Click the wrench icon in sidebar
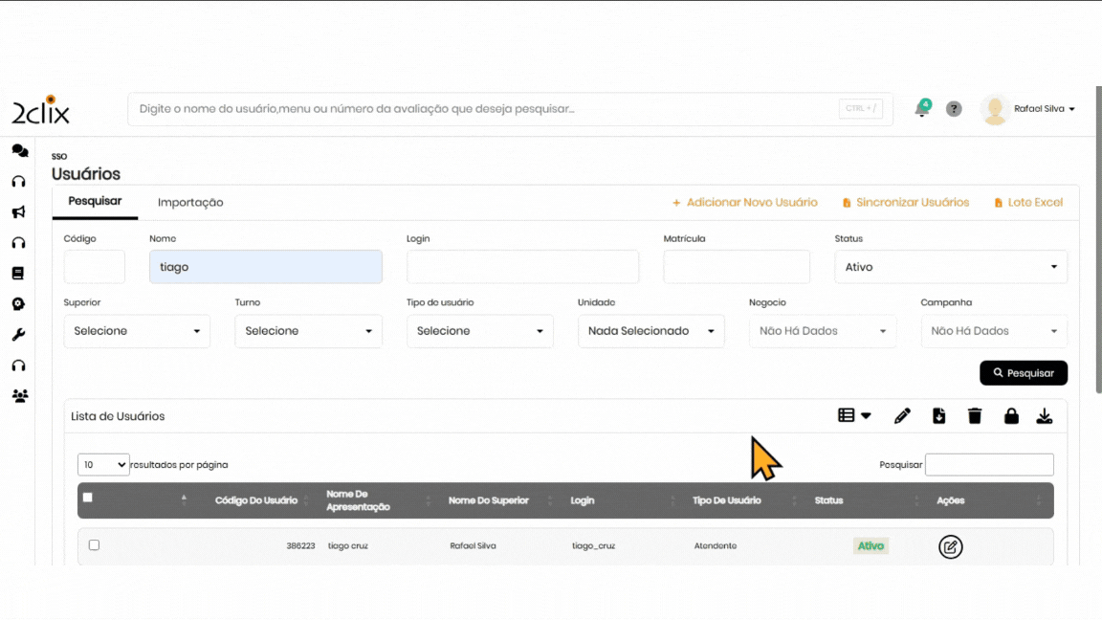The height and width of the screenshot is (620, 1102). pos(18,335)
